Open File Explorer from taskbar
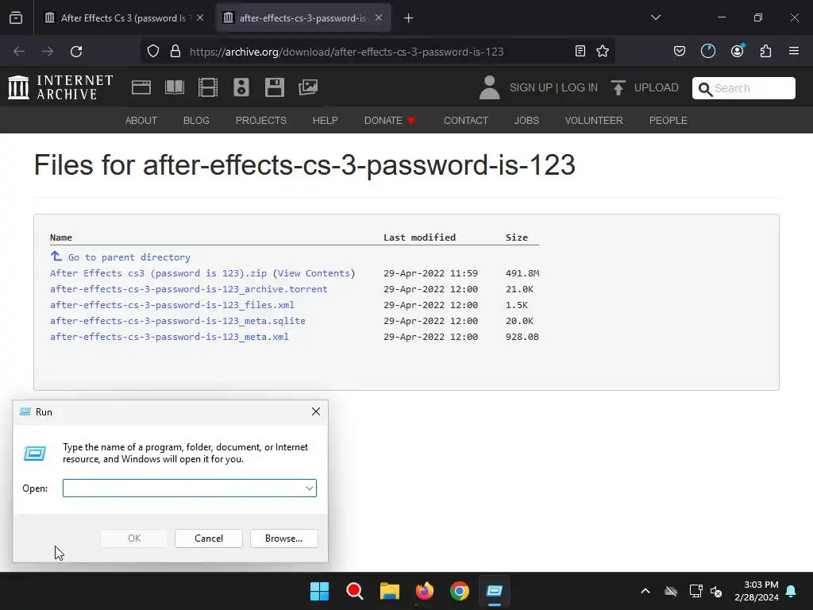Screen dimensions: 813x610 pyautogui.click(x=389, y=591)
